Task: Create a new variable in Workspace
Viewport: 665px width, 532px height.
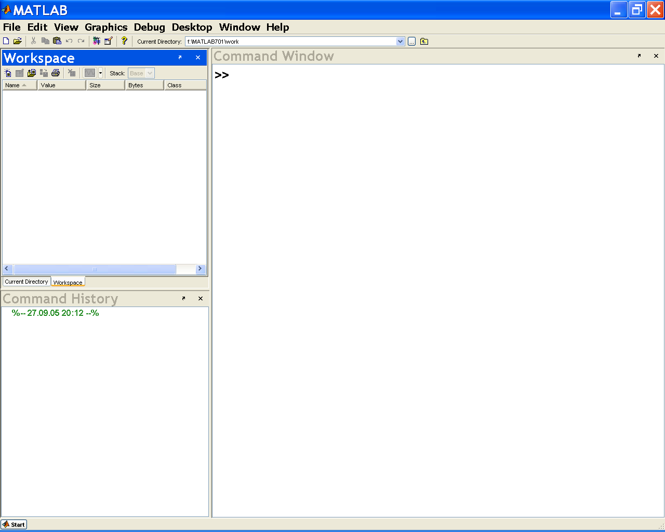Action: 8,73
